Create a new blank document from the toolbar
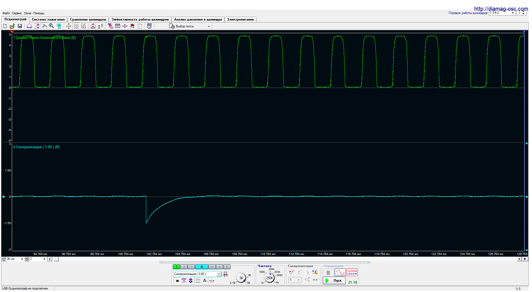Viewport: 532px width, 292px height. (5, 26)
